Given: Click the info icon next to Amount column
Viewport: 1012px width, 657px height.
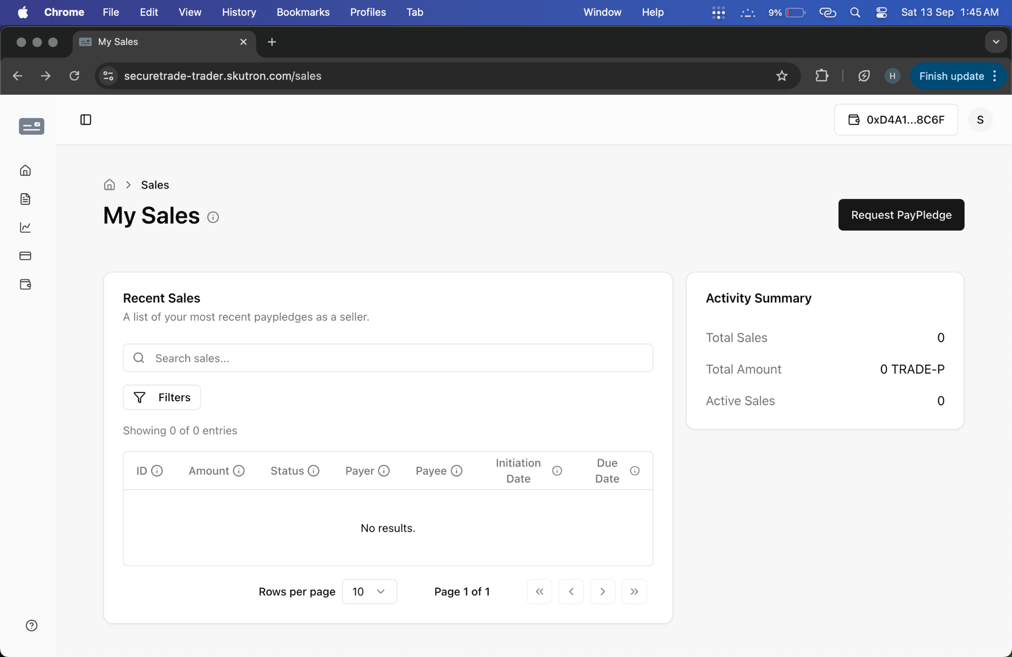Looking at the screenshot, I should [239, 470].
